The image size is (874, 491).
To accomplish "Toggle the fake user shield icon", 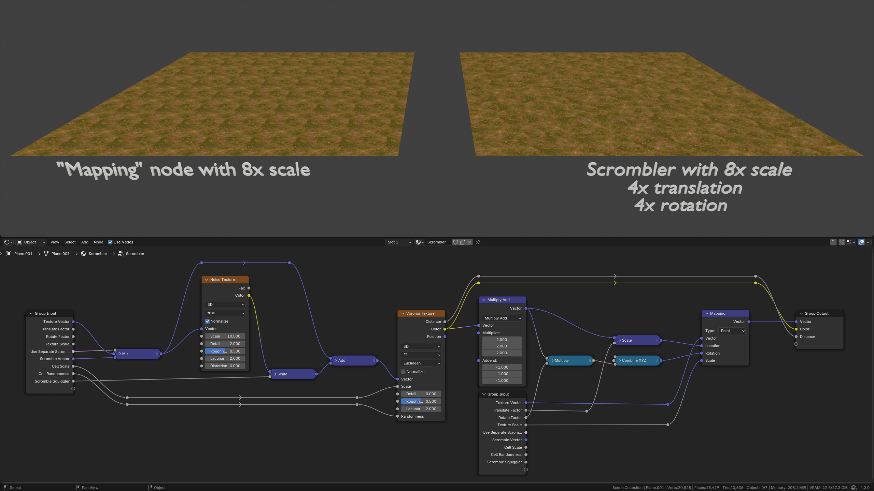I will (x=455, y=242).
